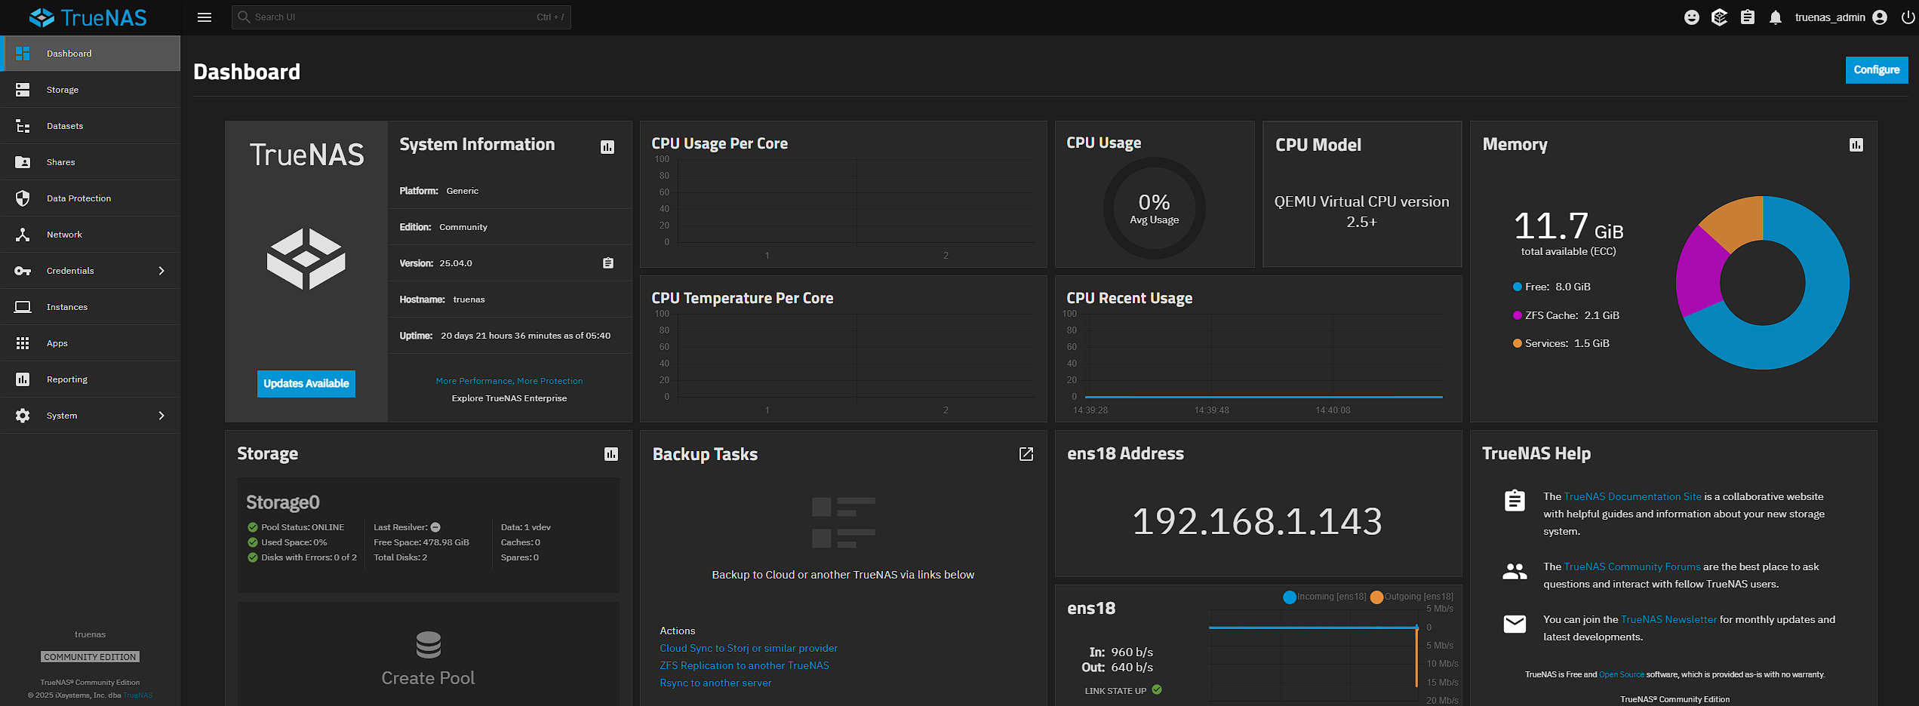The height and width of the screenshot is (706, 1919).
Task: Open Backup Tasks external link icon
Action: [x=1026, y=454]
